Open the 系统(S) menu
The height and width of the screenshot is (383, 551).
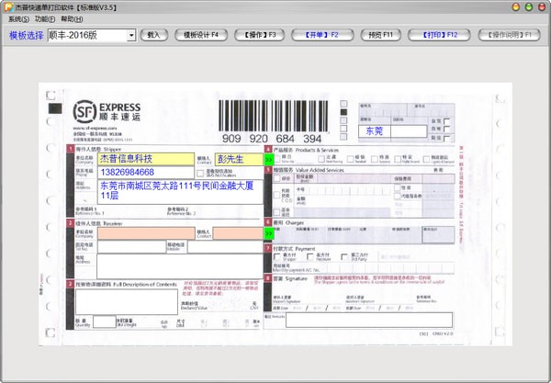(x=18, y=18)
